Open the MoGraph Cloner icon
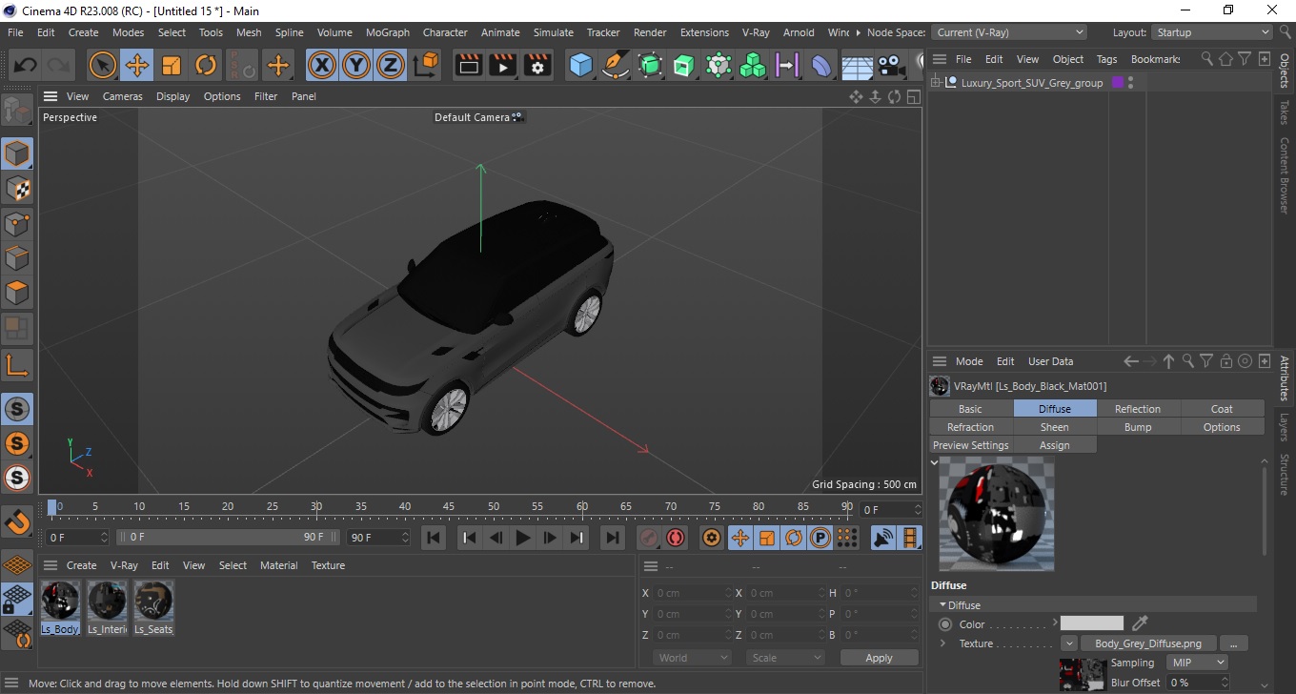Viewport: 1296px width, 694px height. [x=753, y=66]
